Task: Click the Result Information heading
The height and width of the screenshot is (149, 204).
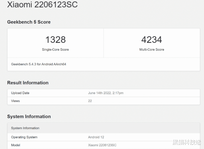Action: point(28,83)
